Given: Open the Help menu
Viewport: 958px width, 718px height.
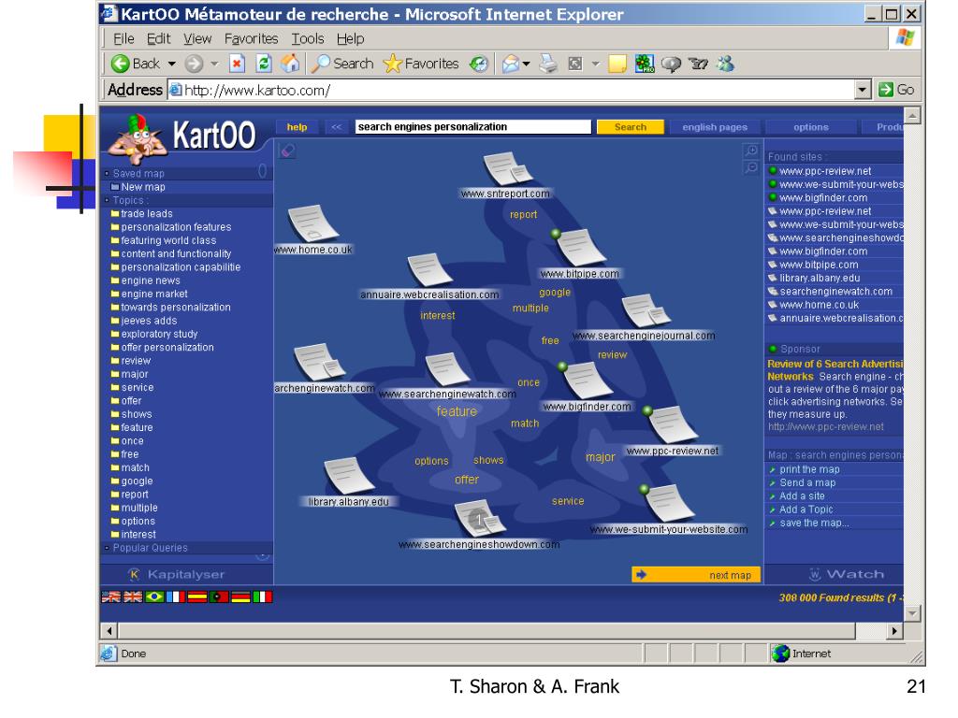Looking at the screenshot, I should click(350, 38).
